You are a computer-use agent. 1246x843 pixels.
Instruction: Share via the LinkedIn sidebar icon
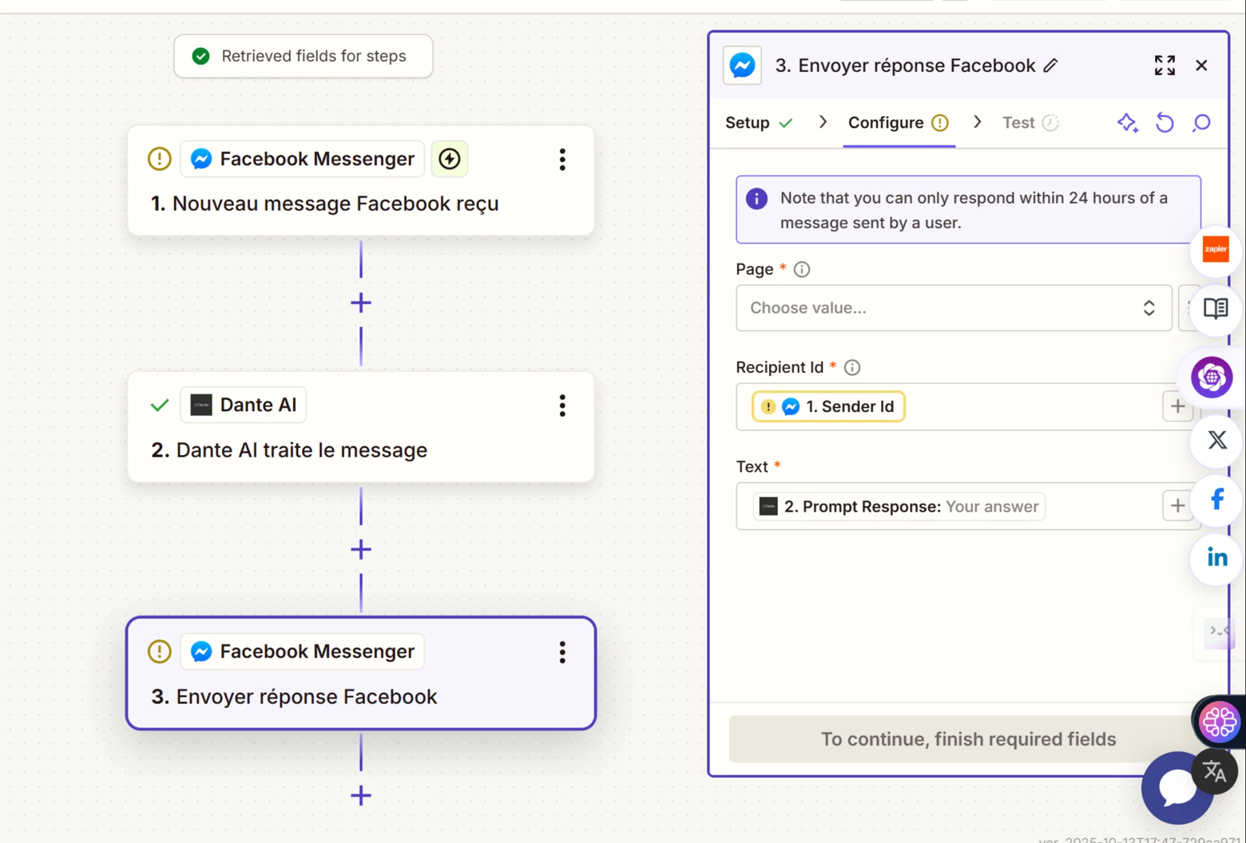(x=1216, y=557)
